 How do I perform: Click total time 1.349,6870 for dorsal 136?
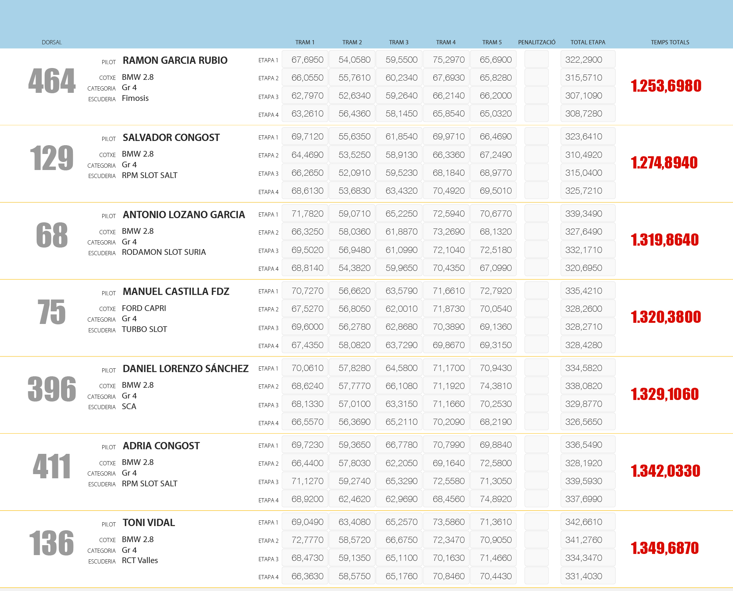(x=665, y=548)
